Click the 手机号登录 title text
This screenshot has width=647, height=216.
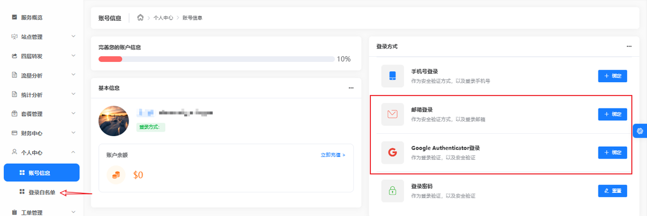[x=424, y=71]
